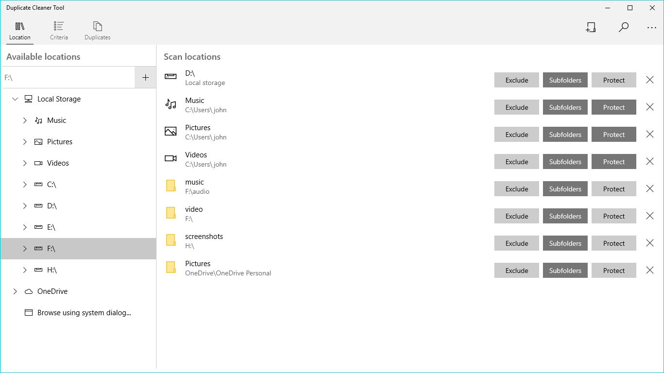Click the location path input field
Image resolution: width=664 pixels, height=373 pixels.
(x=68, y=77)
